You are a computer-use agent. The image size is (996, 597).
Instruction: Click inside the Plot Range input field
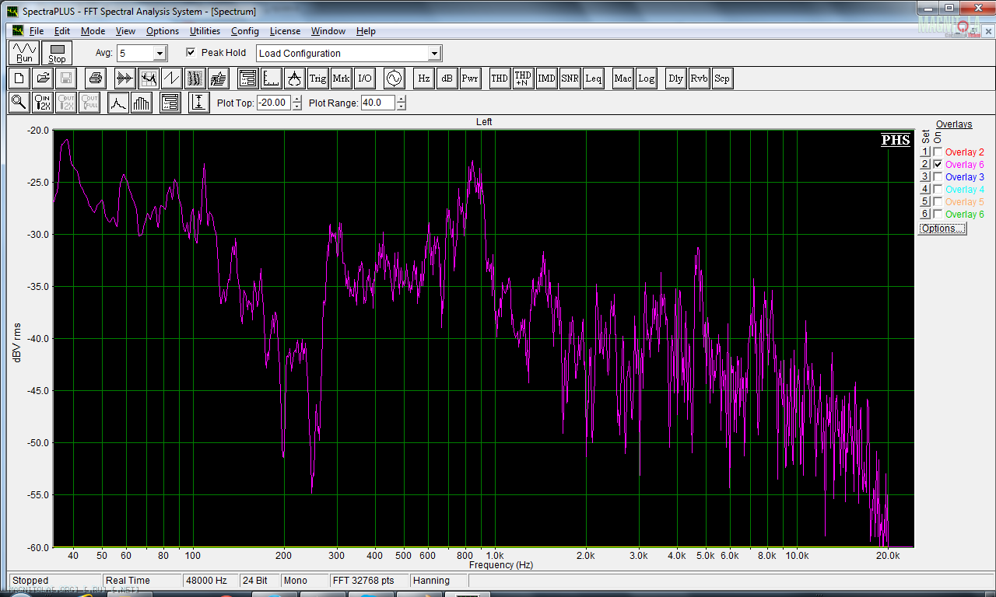tap(377, 103)
